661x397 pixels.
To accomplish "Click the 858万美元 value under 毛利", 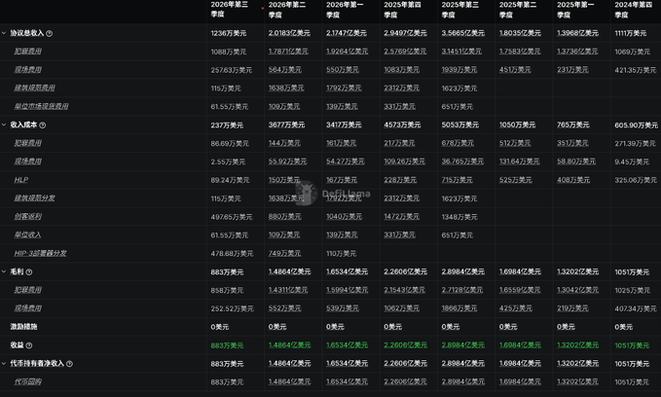I will tap(227, 290).
